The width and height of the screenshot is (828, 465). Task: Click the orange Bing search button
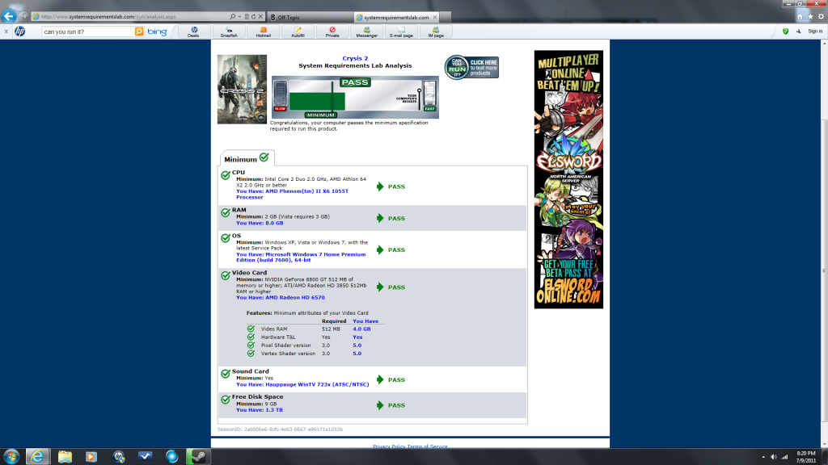coord(139,31)
